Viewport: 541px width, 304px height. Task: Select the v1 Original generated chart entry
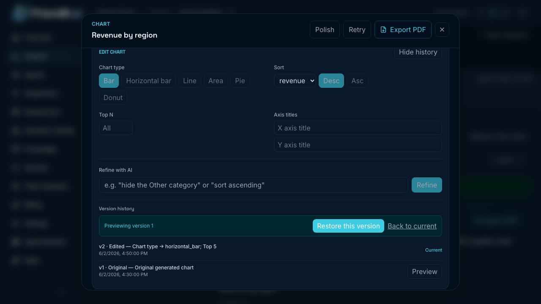point(270,271)
